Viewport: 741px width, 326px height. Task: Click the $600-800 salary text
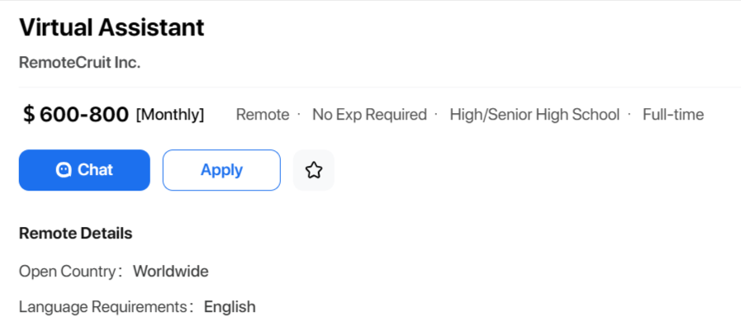tap(76, 115)
